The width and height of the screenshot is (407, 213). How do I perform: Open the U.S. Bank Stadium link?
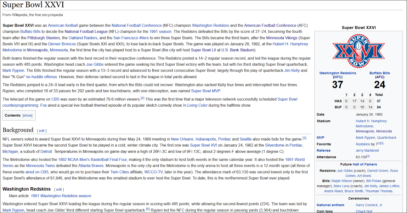click(238, 50)
